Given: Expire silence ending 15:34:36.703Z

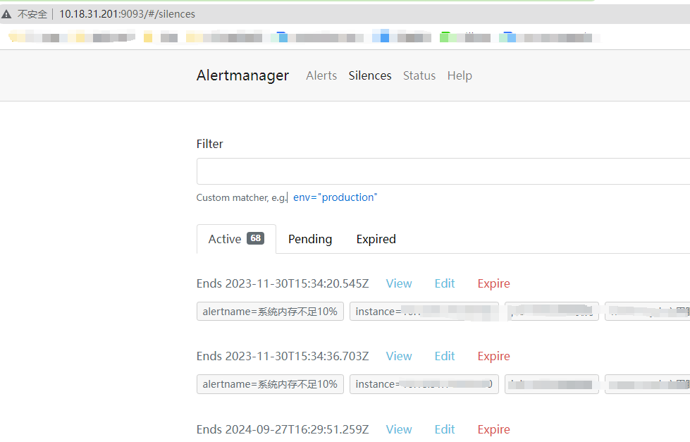Looking at the screenshot, I should [x=494, y=356].
